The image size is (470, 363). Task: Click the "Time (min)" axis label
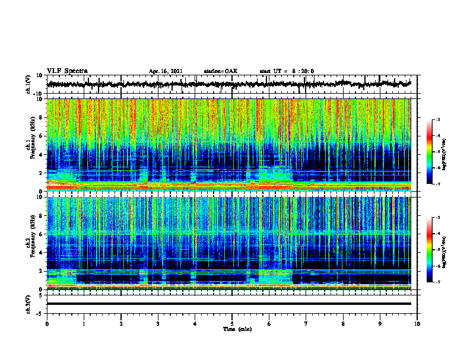click(x=237, y=329)
